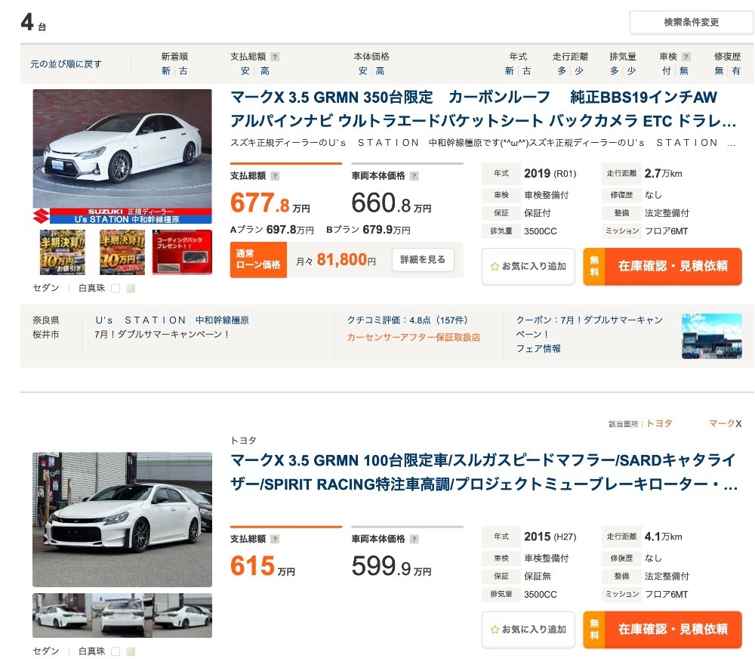Sort 支払総額 by cheapest

click(245, 71)
